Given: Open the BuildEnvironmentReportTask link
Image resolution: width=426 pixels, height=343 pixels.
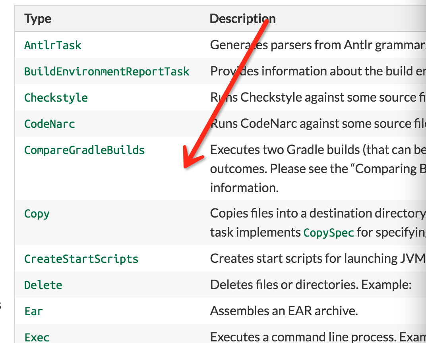Looking at the screenshot, I should point(107,71).
